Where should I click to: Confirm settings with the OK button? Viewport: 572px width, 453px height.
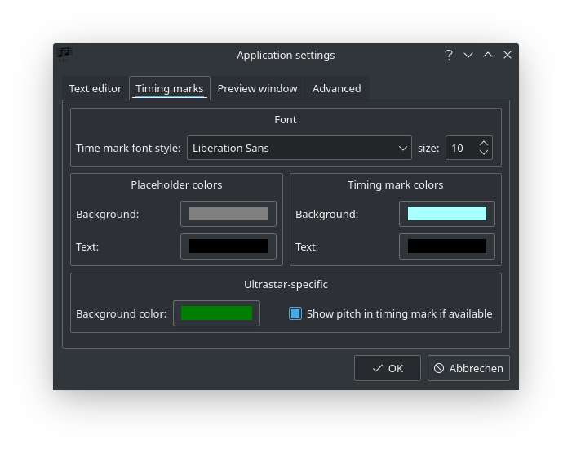click(x=388, y=368)
